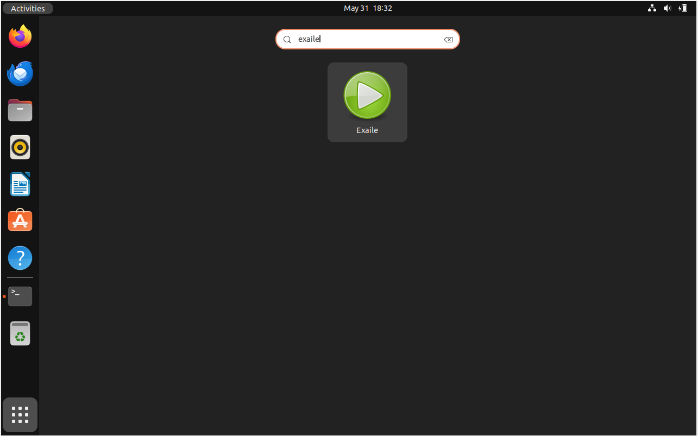The width and height of the screenshot is (698, 436).
Task: Open the Trash from the dock
Action: click(20, 333)
